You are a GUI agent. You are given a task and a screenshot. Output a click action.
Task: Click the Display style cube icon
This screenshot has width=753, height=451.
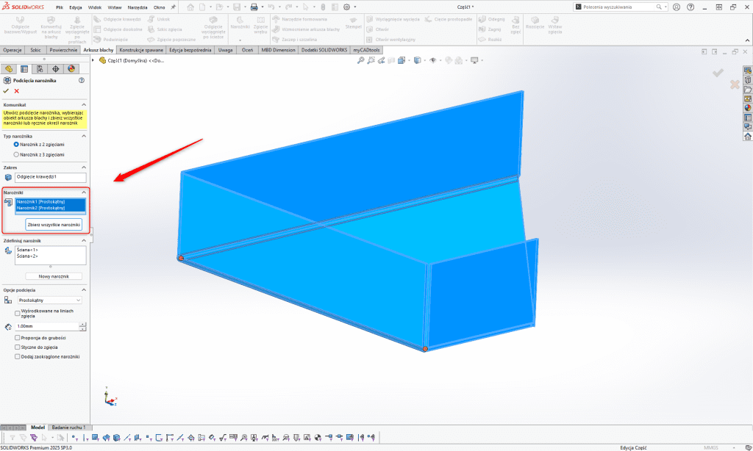coord(418,60)
